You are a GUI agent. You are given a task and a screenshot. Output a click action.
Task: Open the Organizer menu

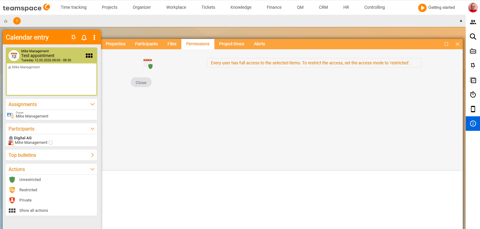tap(142, 7)
